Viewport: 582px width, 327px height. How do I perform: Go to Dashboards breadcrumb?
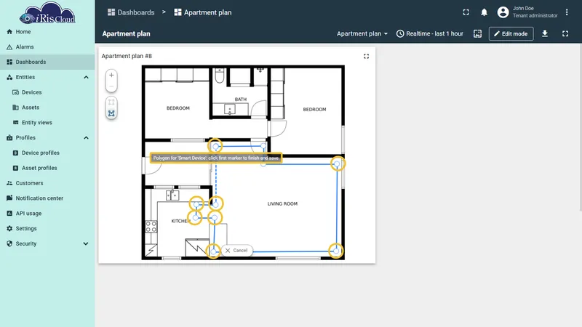tap(131, 12)
